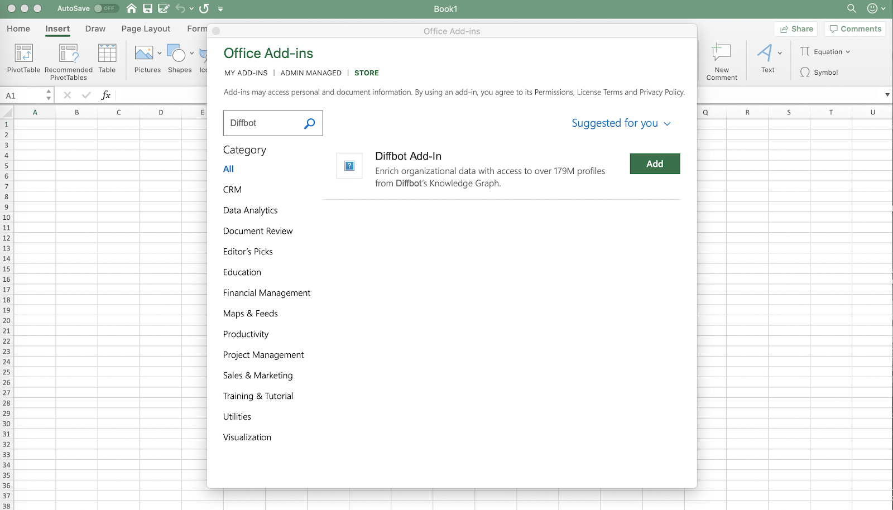
Task: Click the Share button
Action: pos(796,29)
